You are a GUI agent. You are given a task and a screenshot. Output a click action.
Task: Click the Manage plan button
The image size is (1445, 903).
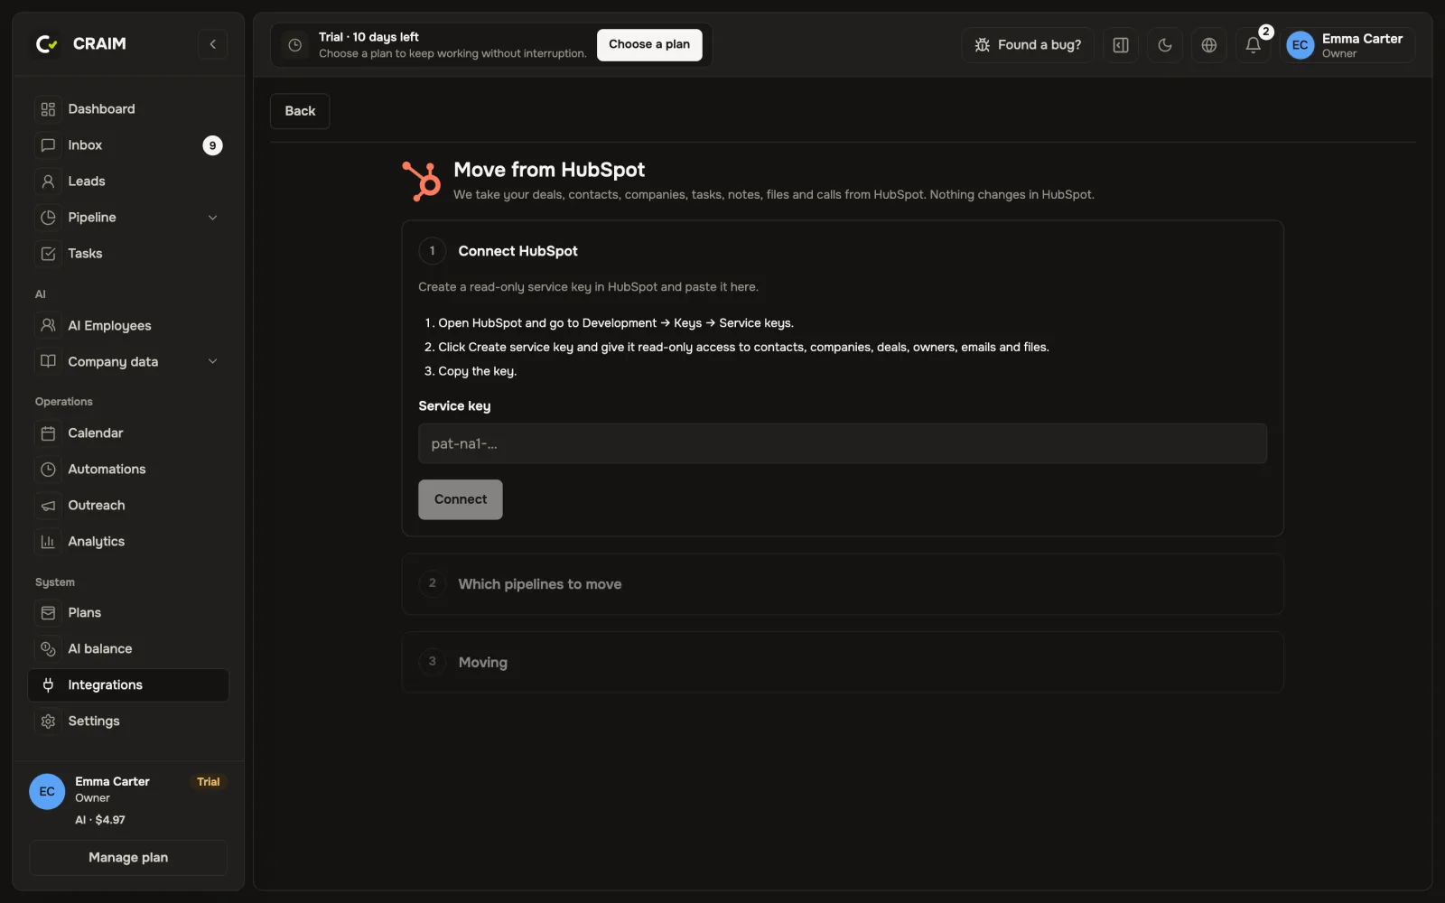click(x=128, y=857)
